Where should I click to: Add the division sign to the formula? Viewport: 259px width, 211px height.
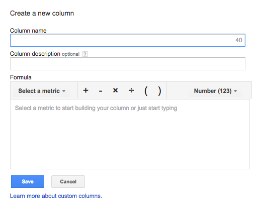pos(131,90)
